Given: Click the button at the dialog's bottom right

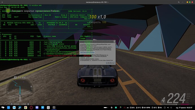Looking at the screenshot, I should [x=110, y=63].
